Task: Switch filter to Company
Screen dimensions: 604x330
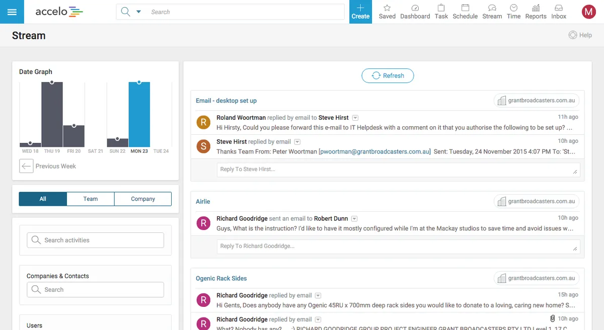Action: 143,199
